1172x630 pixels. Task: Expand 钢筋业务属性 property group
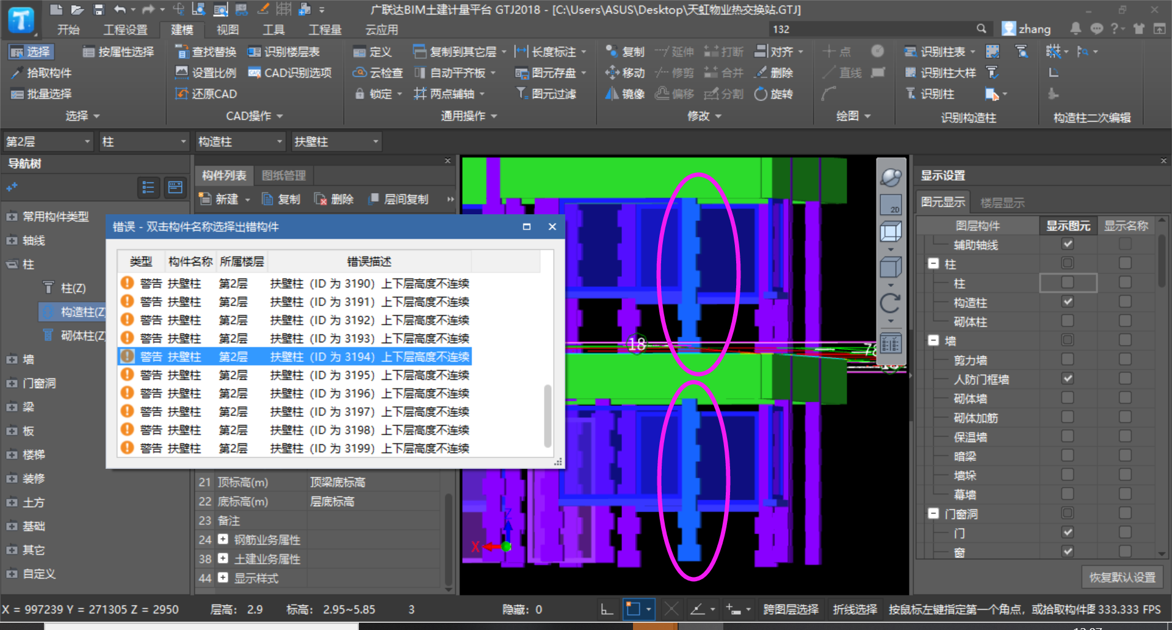coord(223,540)
